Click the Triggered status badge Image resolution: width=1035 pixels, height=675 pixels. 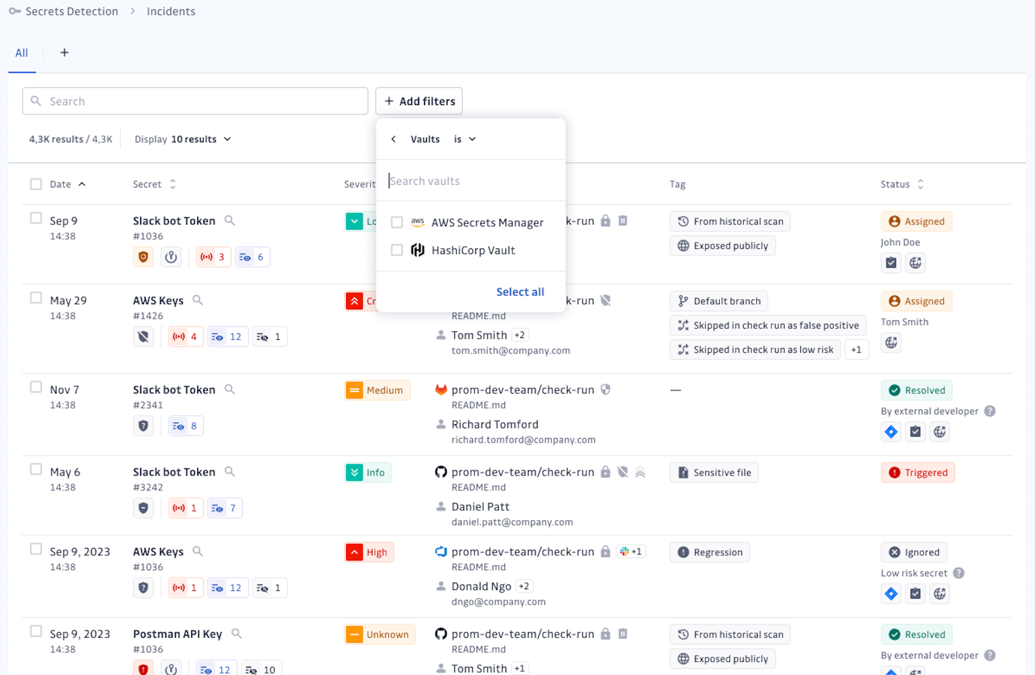click(x=918, y=472)
